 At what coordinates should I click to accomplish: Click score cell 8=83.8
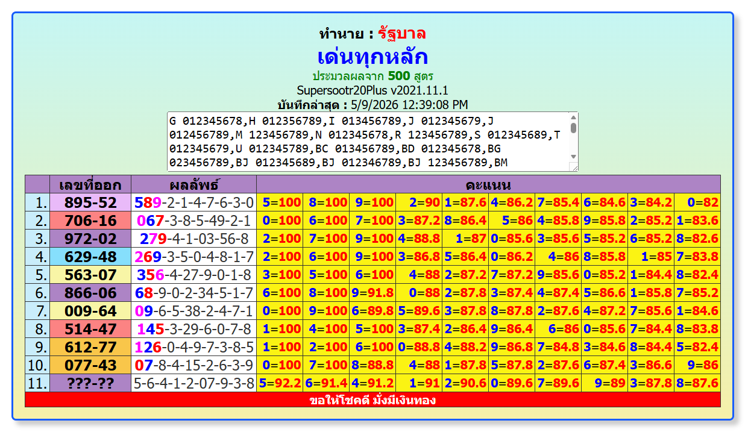point(697,329)
